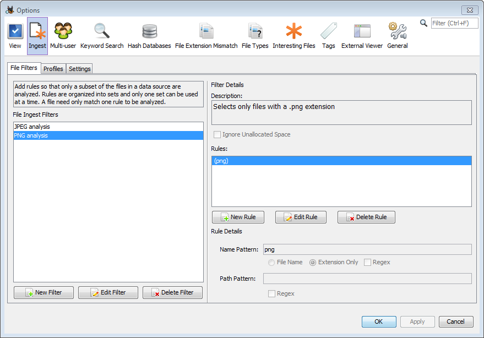
Task: Open the View options panel
Action: (x=15, y=36)
